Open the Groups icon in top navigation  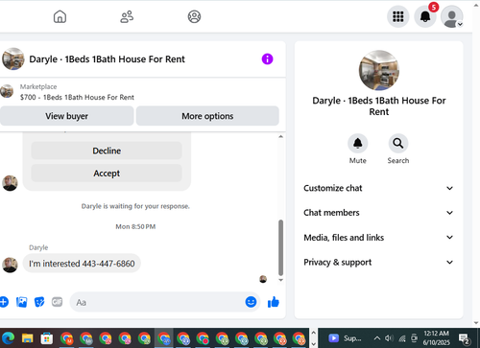[194, 16]
